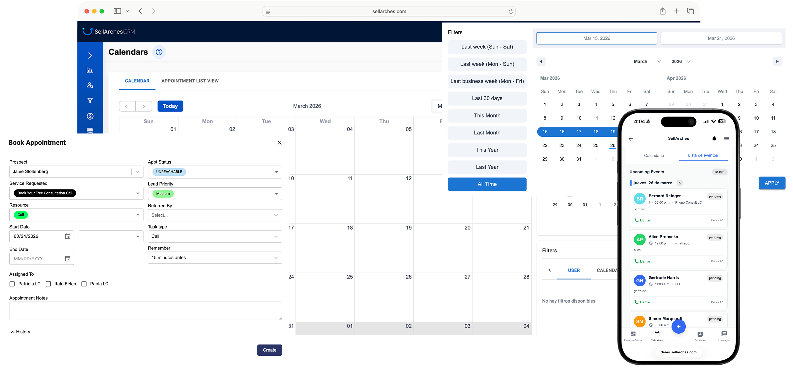Screen dimensions: 793x368
Task: Click the Today button
Action: tap(170, 106)
